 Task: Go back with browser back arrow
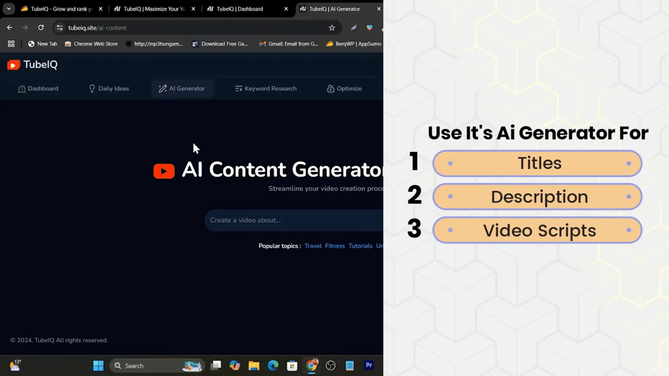tap(10, 28)
